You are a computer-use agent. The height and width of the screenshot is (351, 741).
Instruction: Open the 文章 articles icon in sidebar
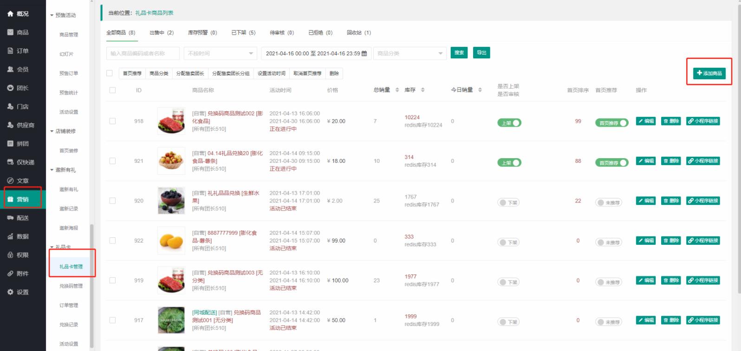[10, 181]
